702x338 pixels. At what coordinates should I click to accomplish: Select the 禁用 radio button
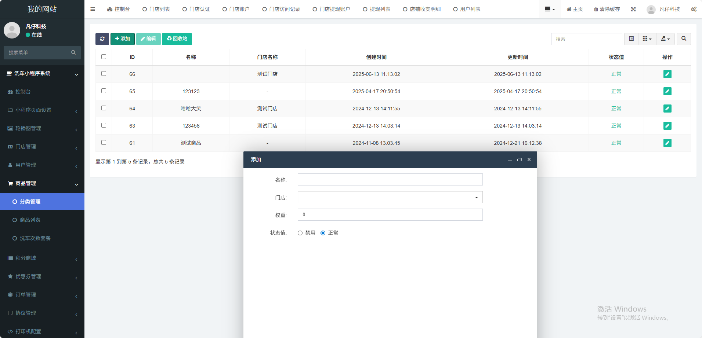coord(300,233)
